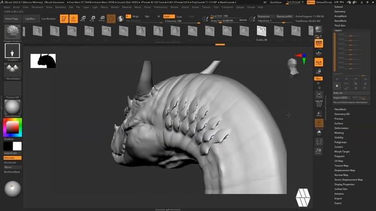Toggle the Transp transparency icon

pyautogui.click(x=319, y=113)
